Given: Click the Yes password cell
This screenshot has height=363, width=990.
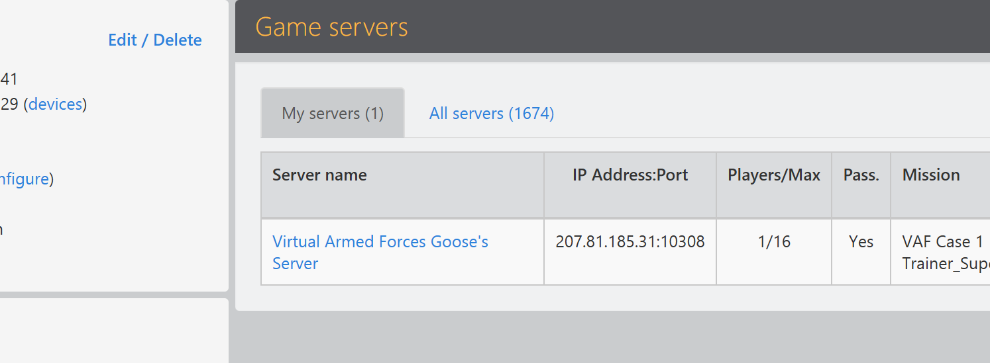Looking at the screenshot, I should tap(861, 242).
